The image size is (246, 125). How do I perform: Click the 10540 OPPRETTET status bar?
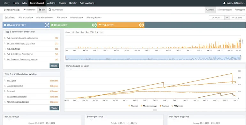point(26,25)
